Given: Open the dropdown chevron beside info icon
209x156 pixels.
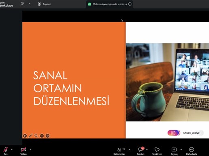Looking at the screenshot, I should (x=30, y=4).
